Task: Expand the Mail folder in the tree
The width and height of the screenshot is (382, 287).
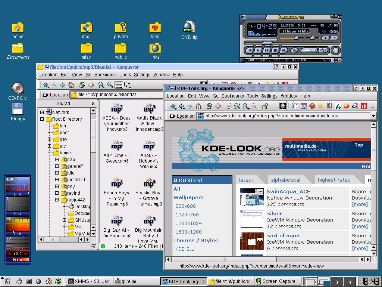Action: [64, 226]
